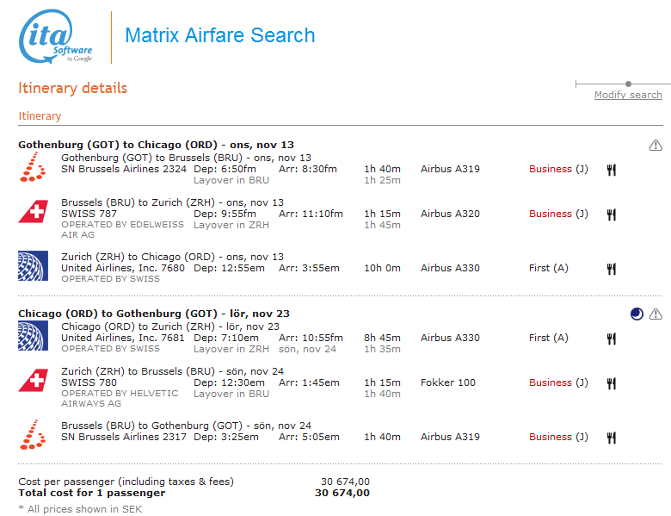Click Business (J) fare class for SN Brussels 2317

[558, 437]
